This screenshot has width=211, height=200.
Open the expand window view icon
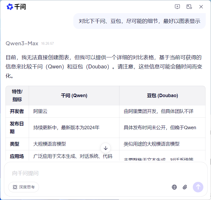(189, 7)
